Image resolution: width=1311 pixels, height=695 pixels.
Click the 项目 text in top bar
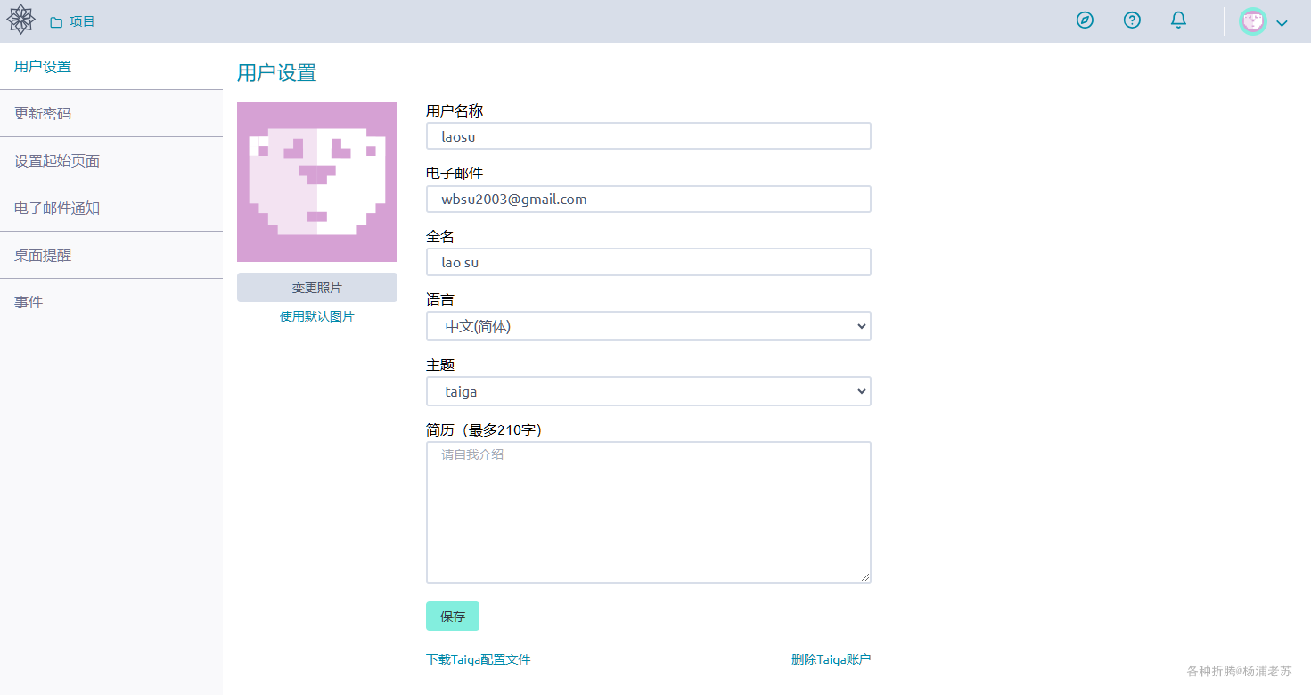(x=82, y=21)
